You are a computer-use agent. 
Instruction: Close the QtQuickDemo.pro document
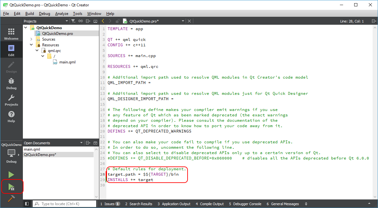tap(189, 21)
